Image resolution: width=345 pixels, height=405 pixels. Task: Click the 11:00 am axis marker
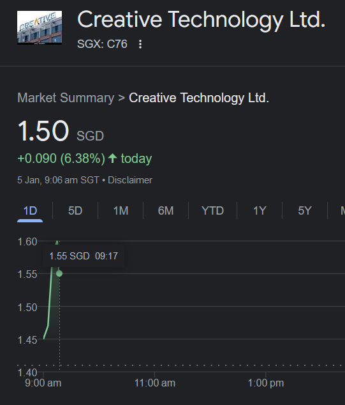(155, 383)
